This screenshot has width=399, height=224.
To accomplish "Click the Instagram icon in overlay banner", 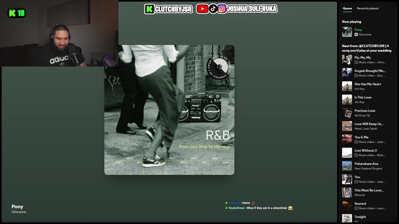I will (222, 9).
